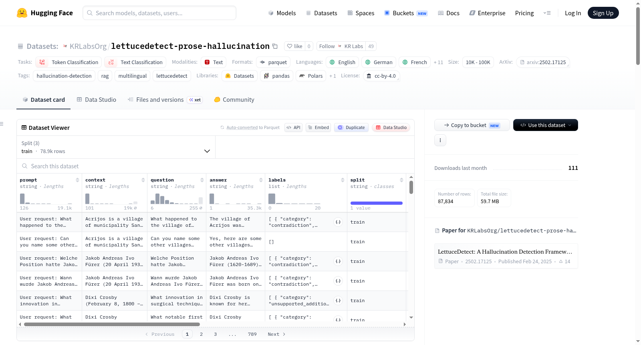The image size is (641, 345).
Task: Sort by the question column
Action: click(202, 180)
